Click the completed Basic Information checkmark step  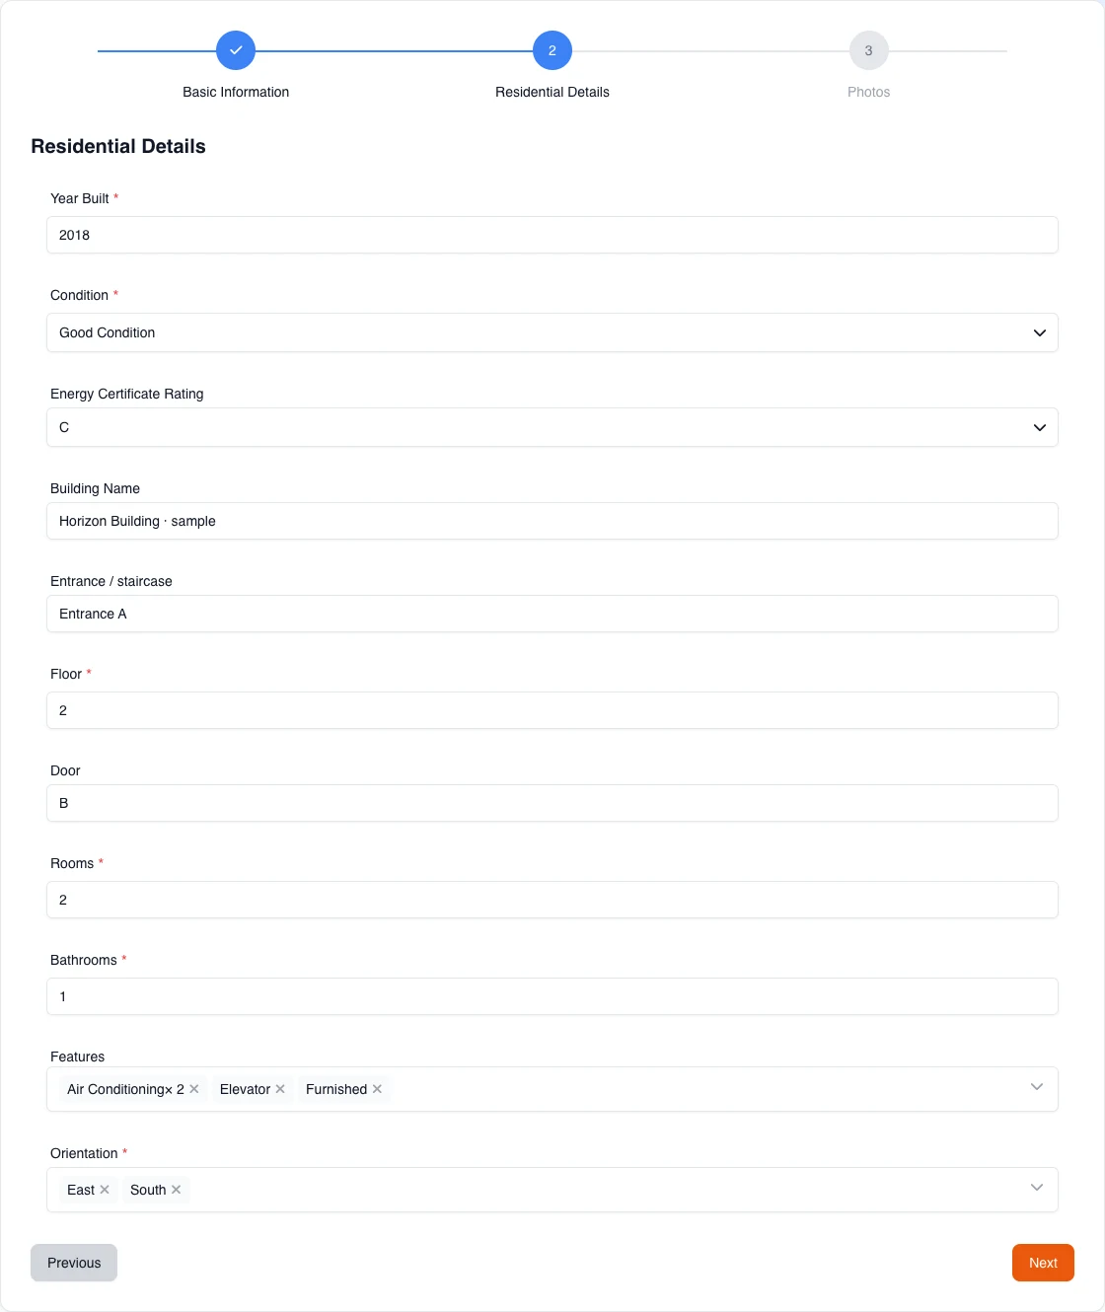click(x=236, y=50)
